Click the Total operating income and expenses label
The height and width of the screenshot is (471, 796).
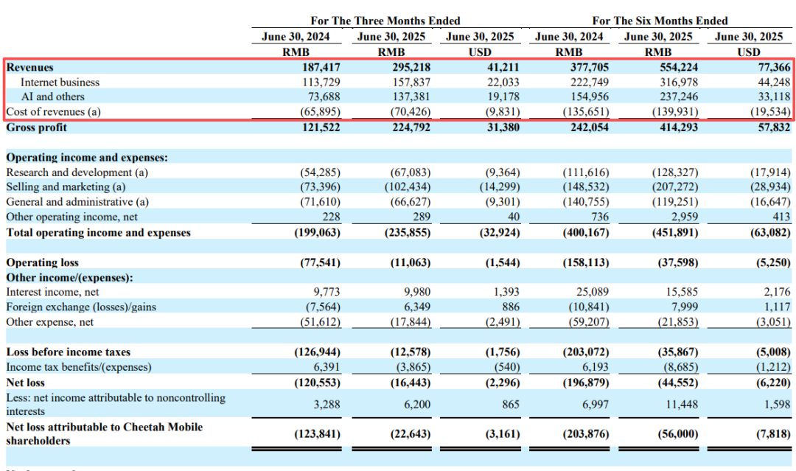click(99, 233)
